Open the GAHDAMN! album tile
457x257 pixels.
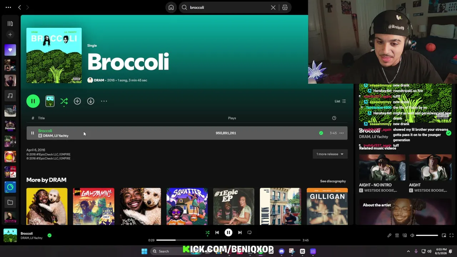[x=94, y=207]
